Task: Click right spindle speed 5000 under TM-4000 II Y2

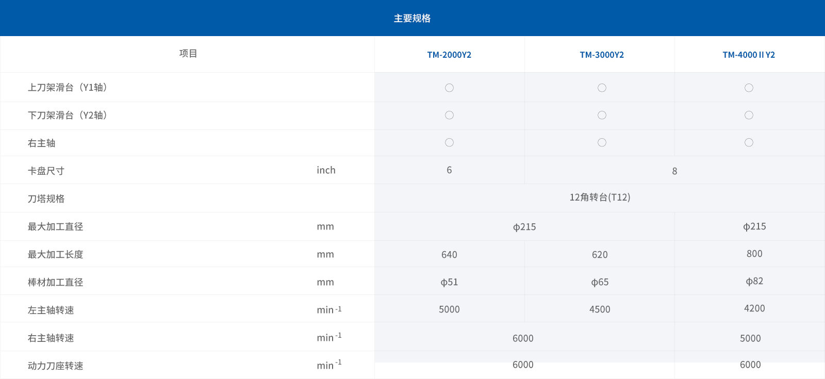Action: [750, 338]
